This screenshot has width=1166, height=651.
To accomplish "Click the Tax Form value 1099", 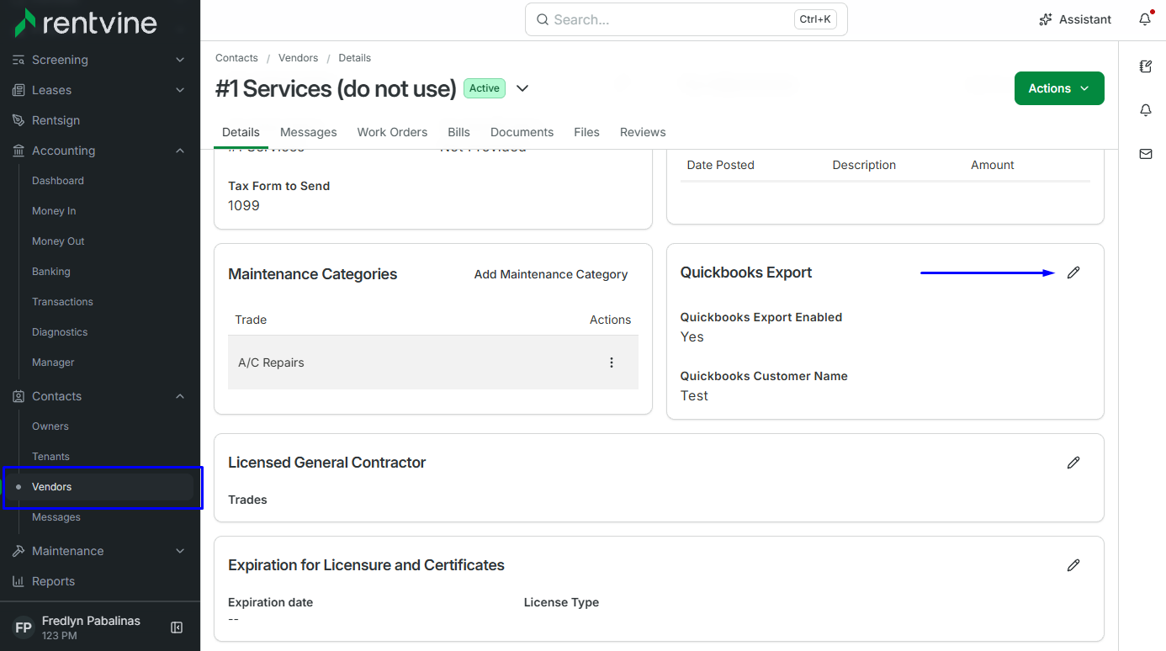I will click(x=244, y=205).
